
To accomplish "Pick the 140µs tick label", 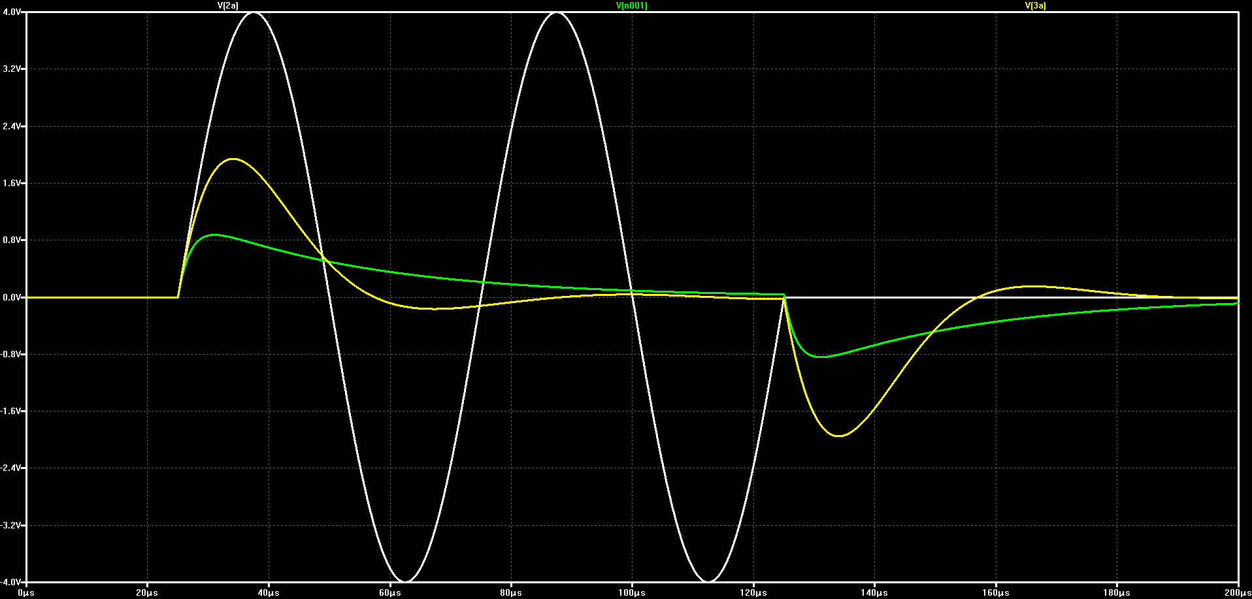I will [x=874, y=592].
